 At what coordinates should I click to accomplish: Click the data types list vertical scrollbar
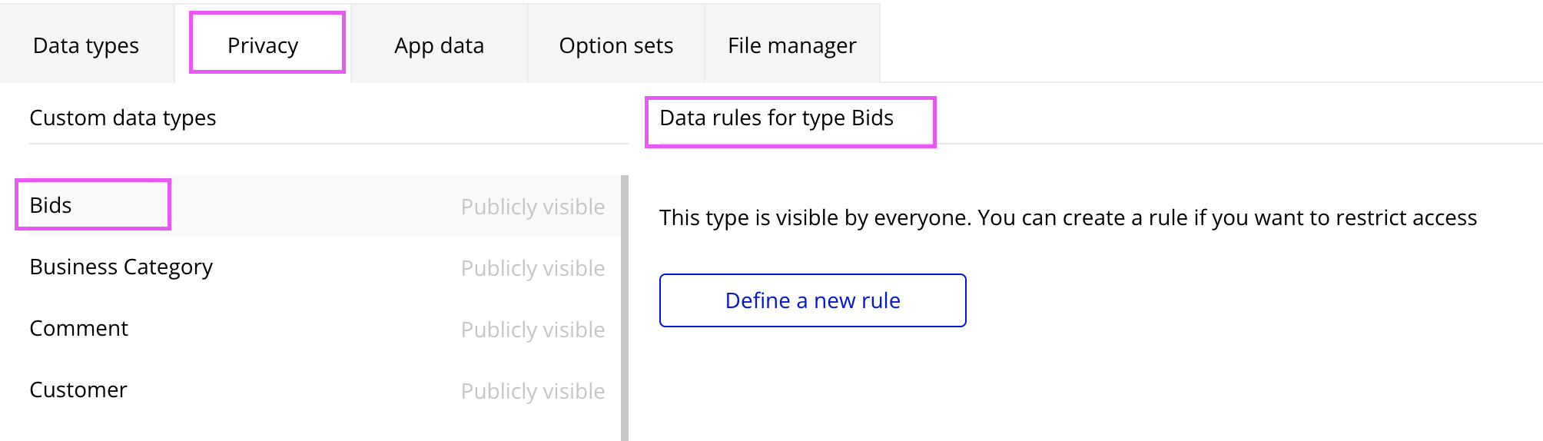tap(625, 307)
